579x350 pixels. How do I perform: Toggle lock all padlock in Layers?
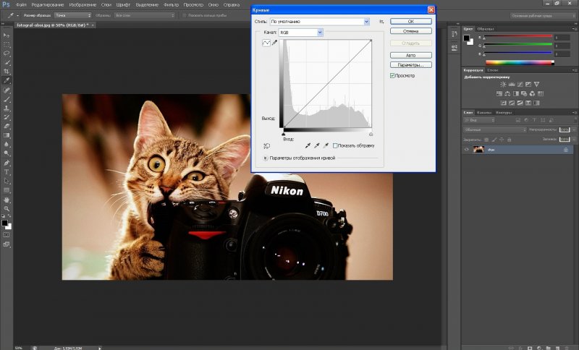[x=510, y=140]
